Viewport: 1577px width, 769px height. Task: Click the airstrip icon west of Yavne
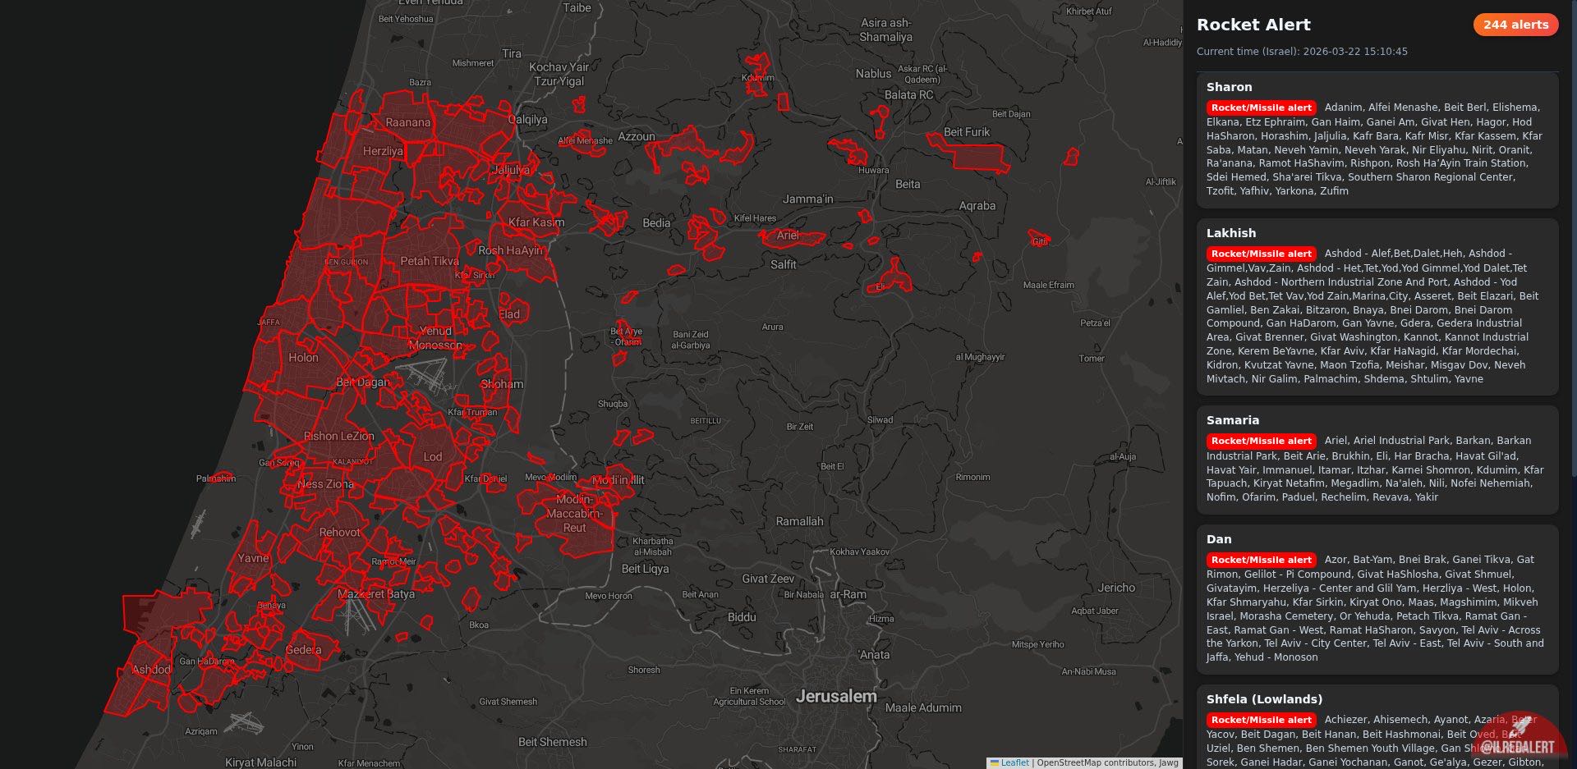click(198, 524)
